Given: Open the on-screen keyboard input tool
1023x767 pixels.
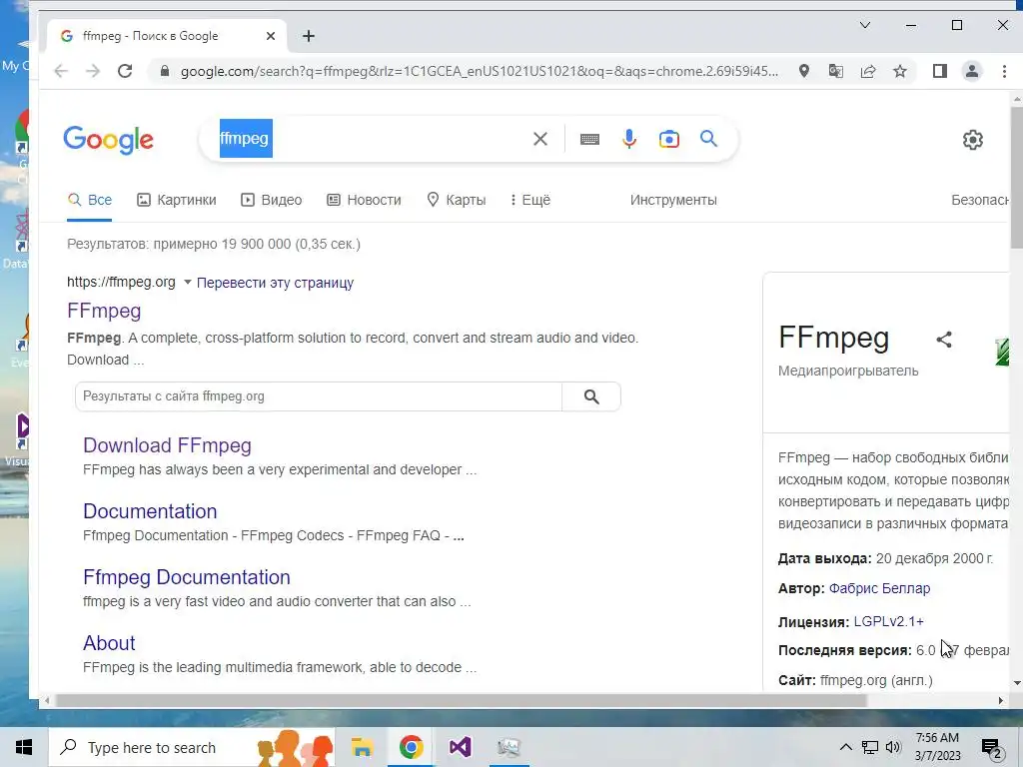Looking at the screenshot, I should click(589, 139).
